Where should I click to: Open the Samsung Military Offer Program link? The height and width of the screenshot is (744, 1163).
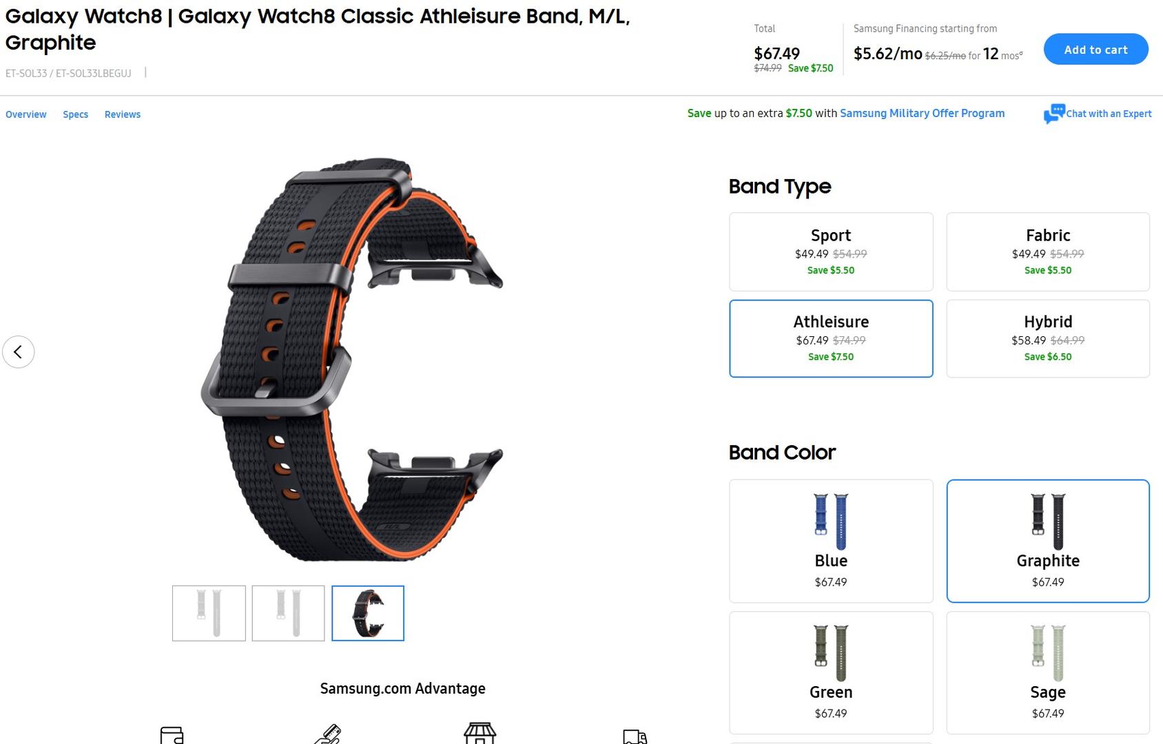click(x=922, y=113)
